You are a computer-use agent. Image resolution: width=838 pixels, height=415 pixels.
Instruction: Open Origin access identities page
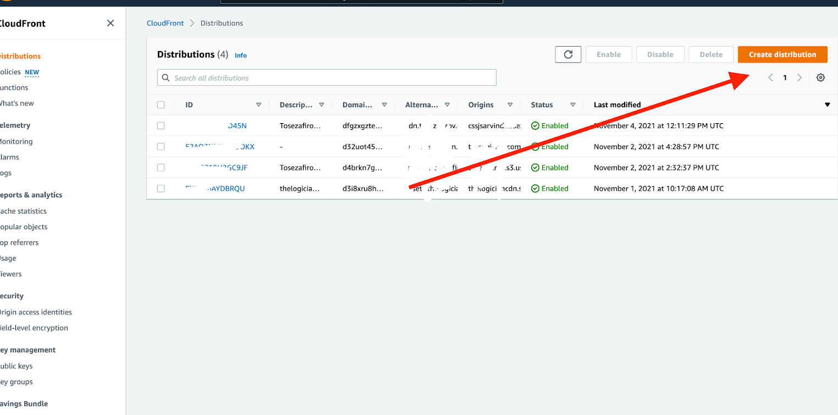36,312
